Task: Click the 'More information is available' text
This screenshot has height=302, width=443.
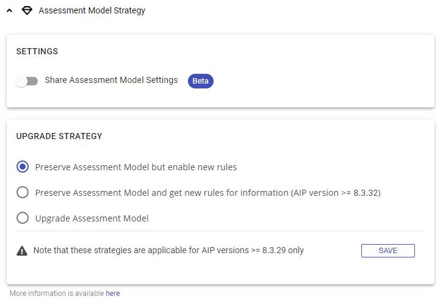Action: [57, 293]
